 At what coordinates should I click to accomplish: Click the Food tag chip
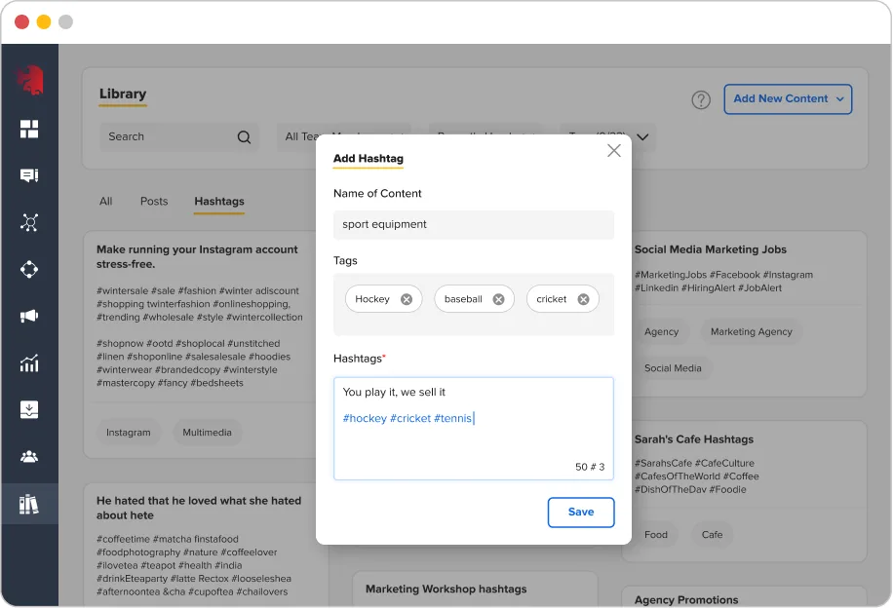(655, 535)
